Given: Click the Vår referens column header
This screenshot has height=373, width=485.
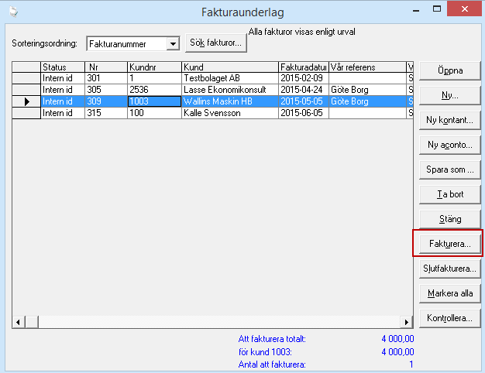Looking at the screenshot, I should 367,67.
